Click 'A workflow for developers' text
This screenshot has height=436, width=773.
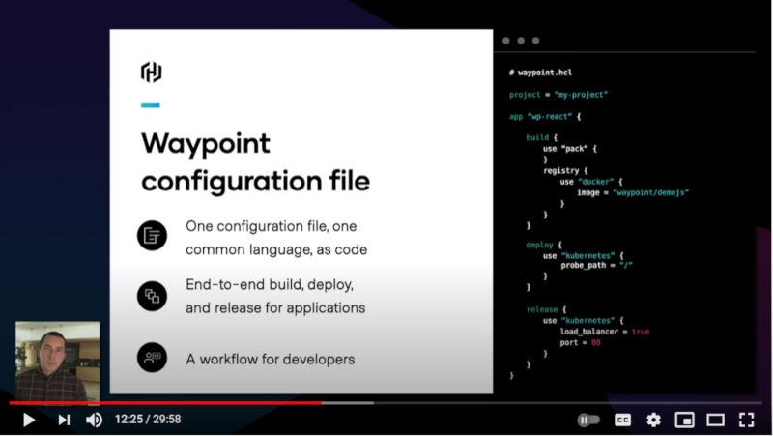(x=271, y=359)
